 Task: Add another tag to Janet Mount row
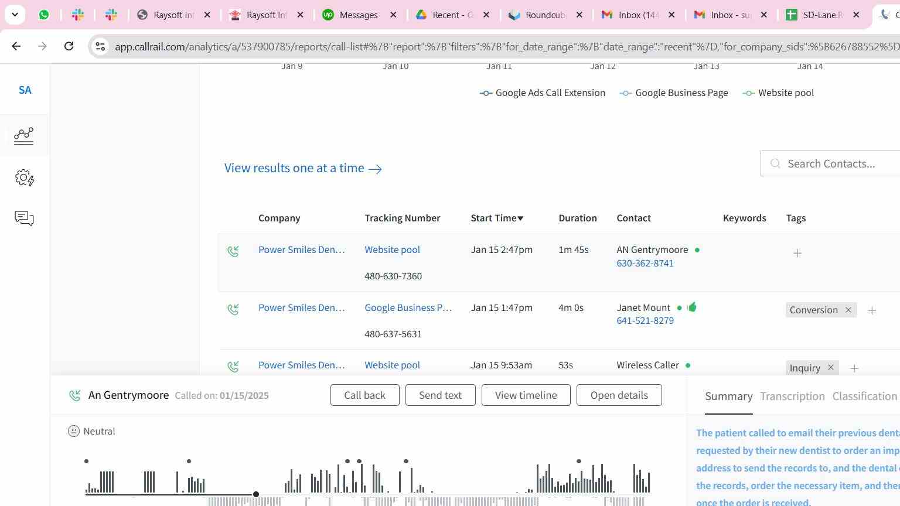click(871, 310)
